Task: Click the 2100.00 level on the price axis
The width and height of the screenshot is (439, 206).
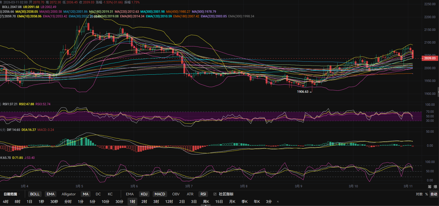Action: point(430,42)
